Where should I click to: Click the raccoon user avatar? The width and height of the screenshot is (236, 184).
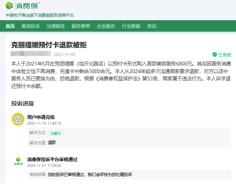(18, 119)
